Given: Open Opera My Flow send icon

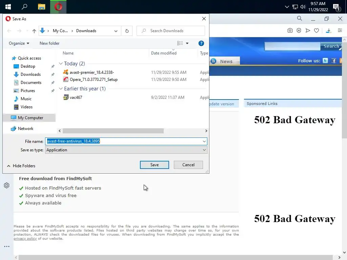Looking at the screenshot, I should coord(308,30).
